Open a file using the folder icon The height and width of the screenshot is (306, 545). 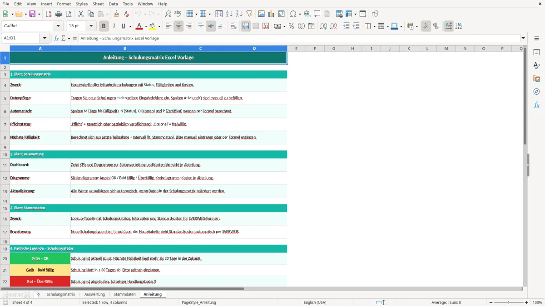[18, 14]
